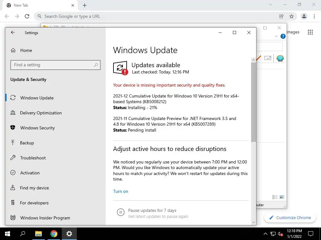
Task: Open the taskbar clock and date
Action: pos(294,234)
